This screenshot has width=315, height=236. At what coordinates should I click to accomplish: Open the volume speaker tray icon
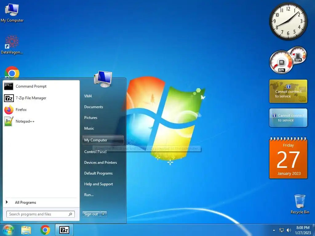(289, 230)
